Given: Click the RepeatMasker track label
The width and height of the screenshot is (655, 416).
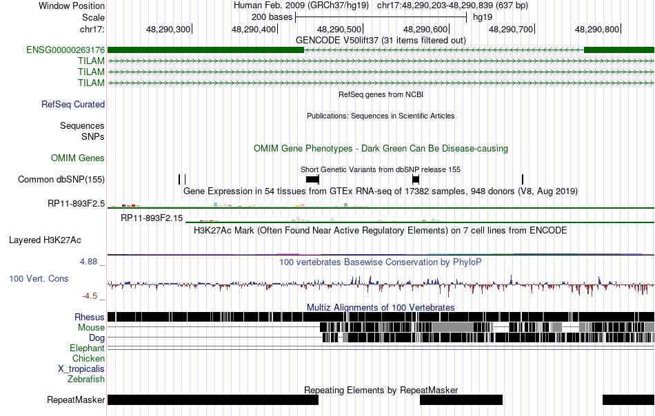Looking at the screenshot, I should (x=76, y=399).
